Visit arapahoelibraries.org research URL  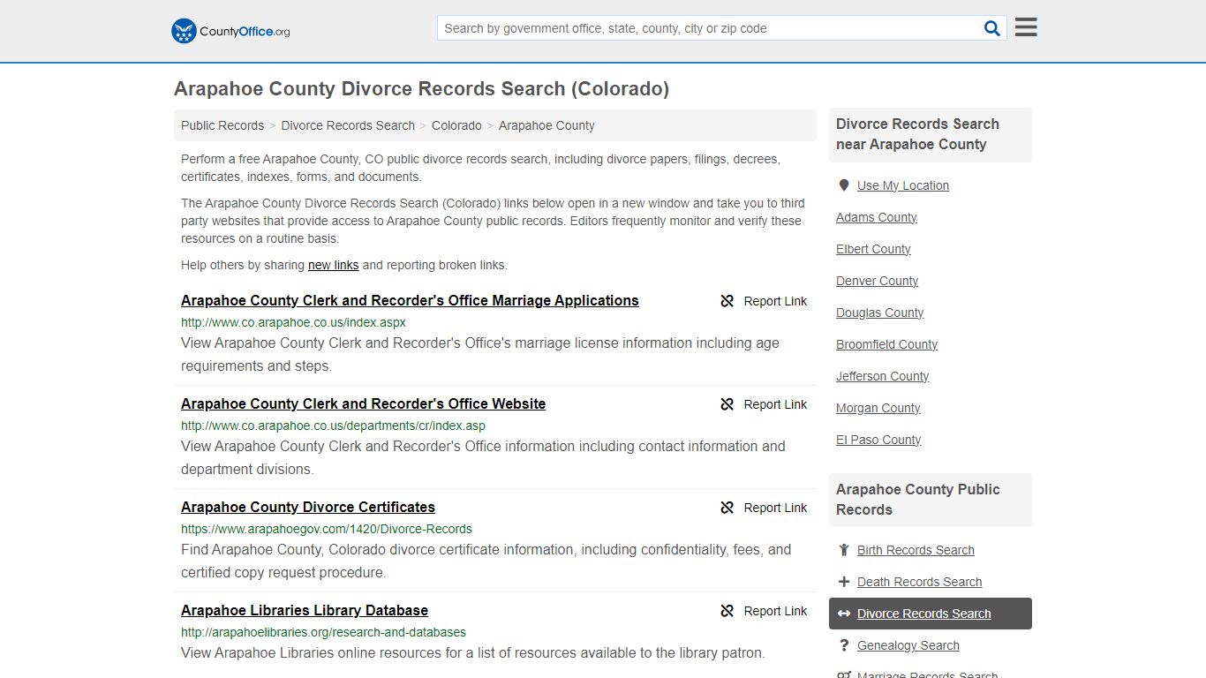323,632
